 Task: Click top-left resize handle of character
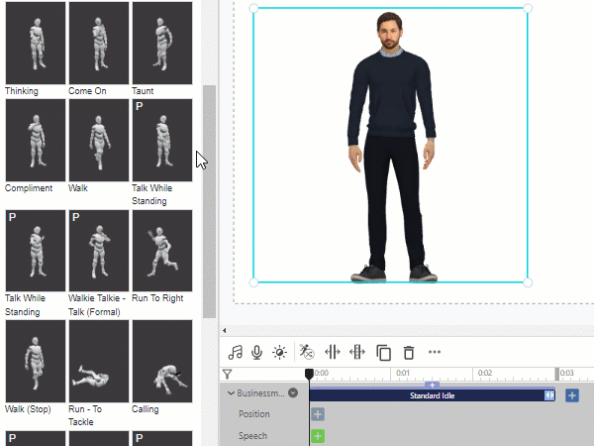click(253, 8)
